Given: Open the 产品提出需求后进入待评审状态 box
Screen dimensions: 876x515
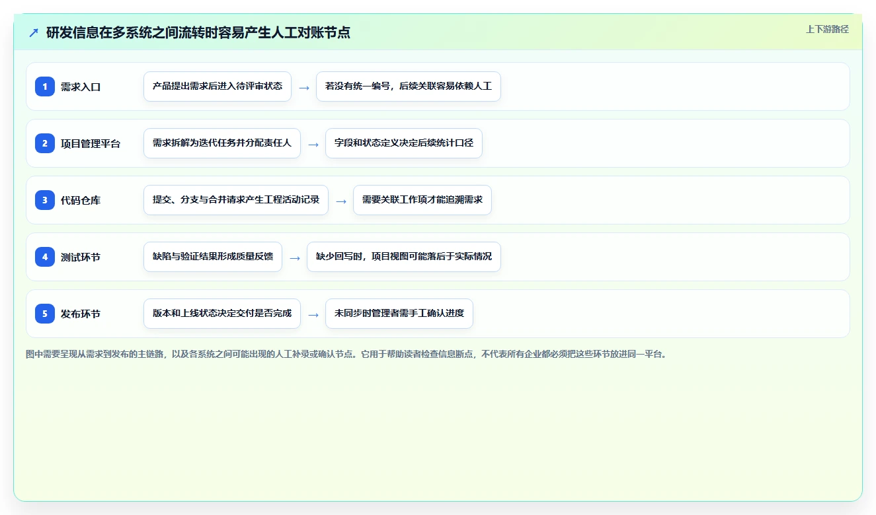Looking at the screenshot, I should 218,86.
